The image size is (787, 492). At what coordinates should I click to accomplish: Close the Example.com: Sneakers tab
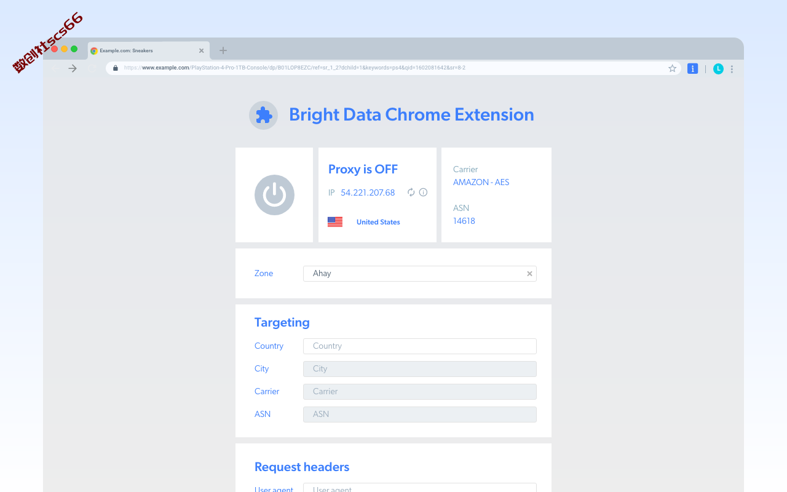[x=201, y=50]
